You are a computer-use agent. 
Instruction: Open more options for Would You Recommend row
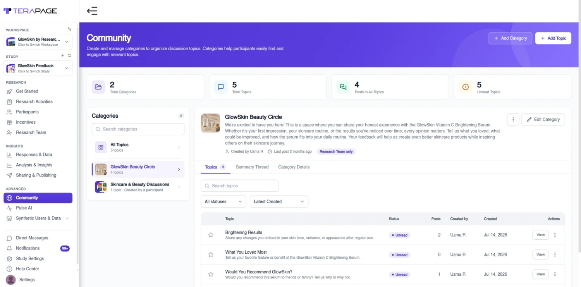point(555,274)
